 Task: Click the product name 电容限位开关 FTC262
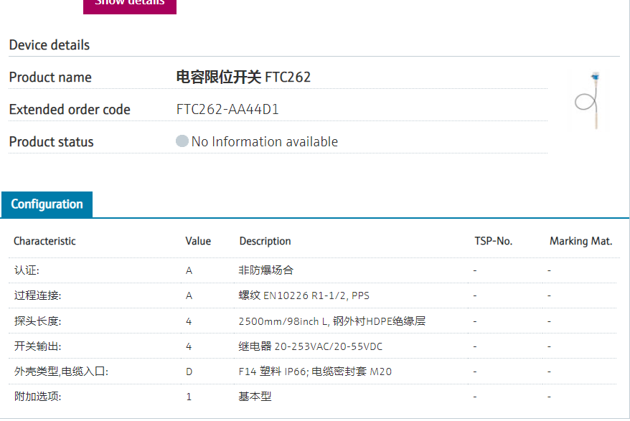[243, 77]
